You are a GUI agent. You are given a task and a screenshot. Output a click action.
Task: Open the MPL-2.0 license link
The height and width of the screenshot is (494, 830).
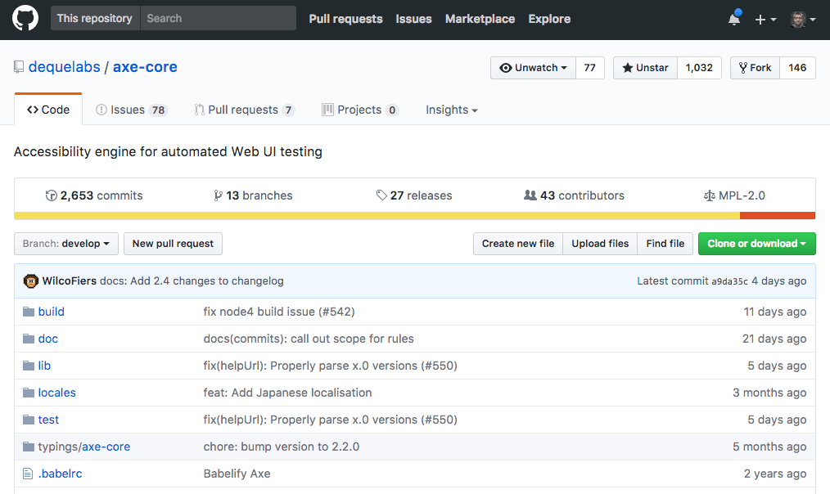point(734,195)
